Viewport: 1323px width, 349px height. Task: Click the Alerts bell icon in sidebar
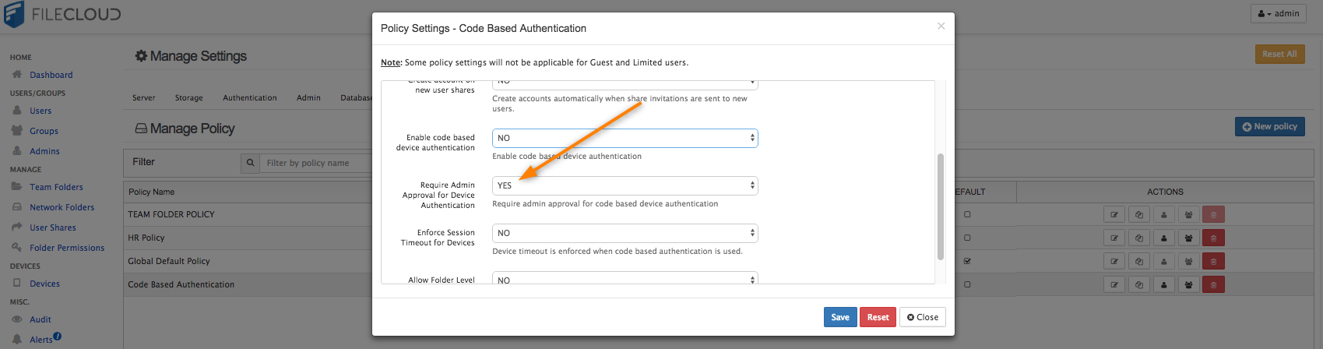click(x=17, y=340)
